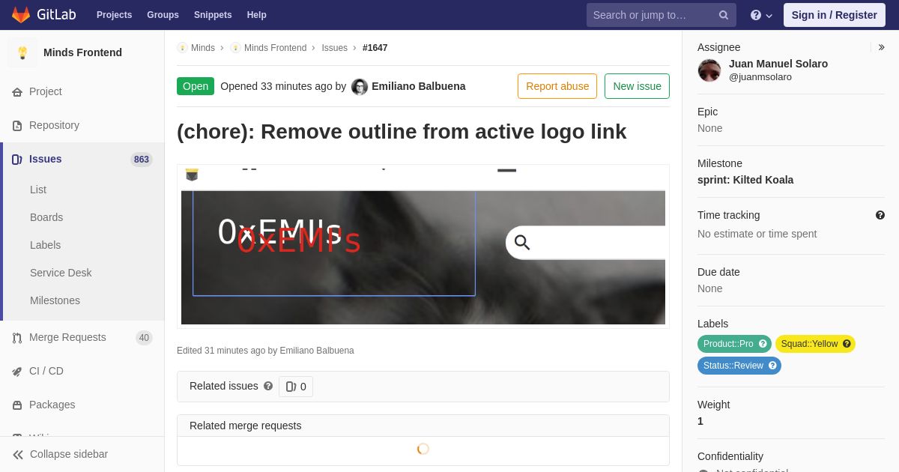
Task: Click the Project home icon in sidebar
Action: coord(17,92)
